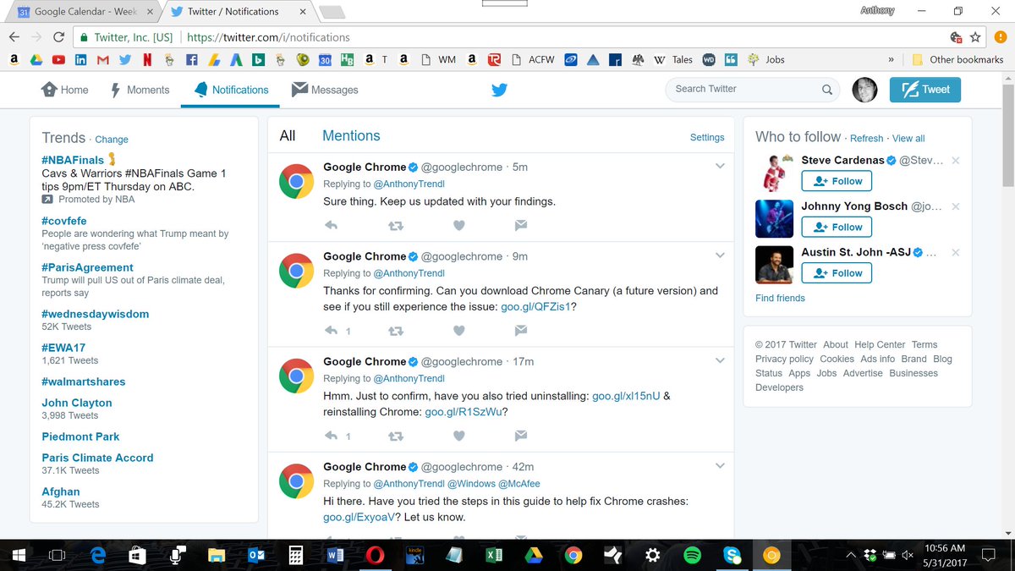Retweet the 17m uninstalling tweet
Screen dimensions: 1015x571
[x=395, y=436]
